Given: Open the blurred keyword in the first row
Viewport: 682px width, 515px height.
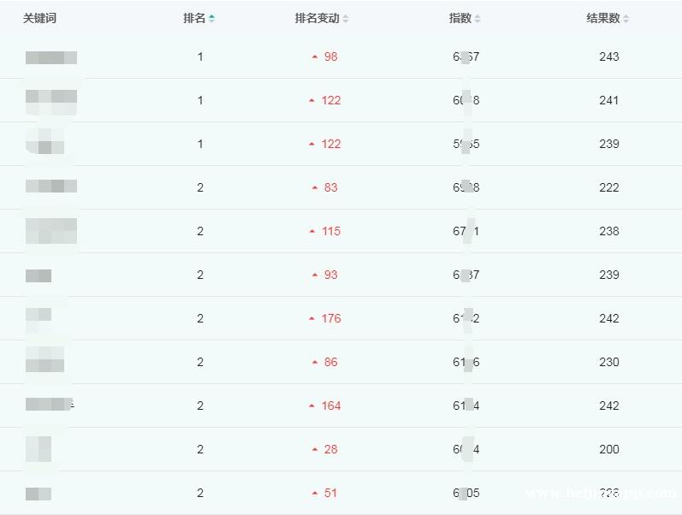Looking at the screenshot, I should pyautogui.click(x=51, y=57).
